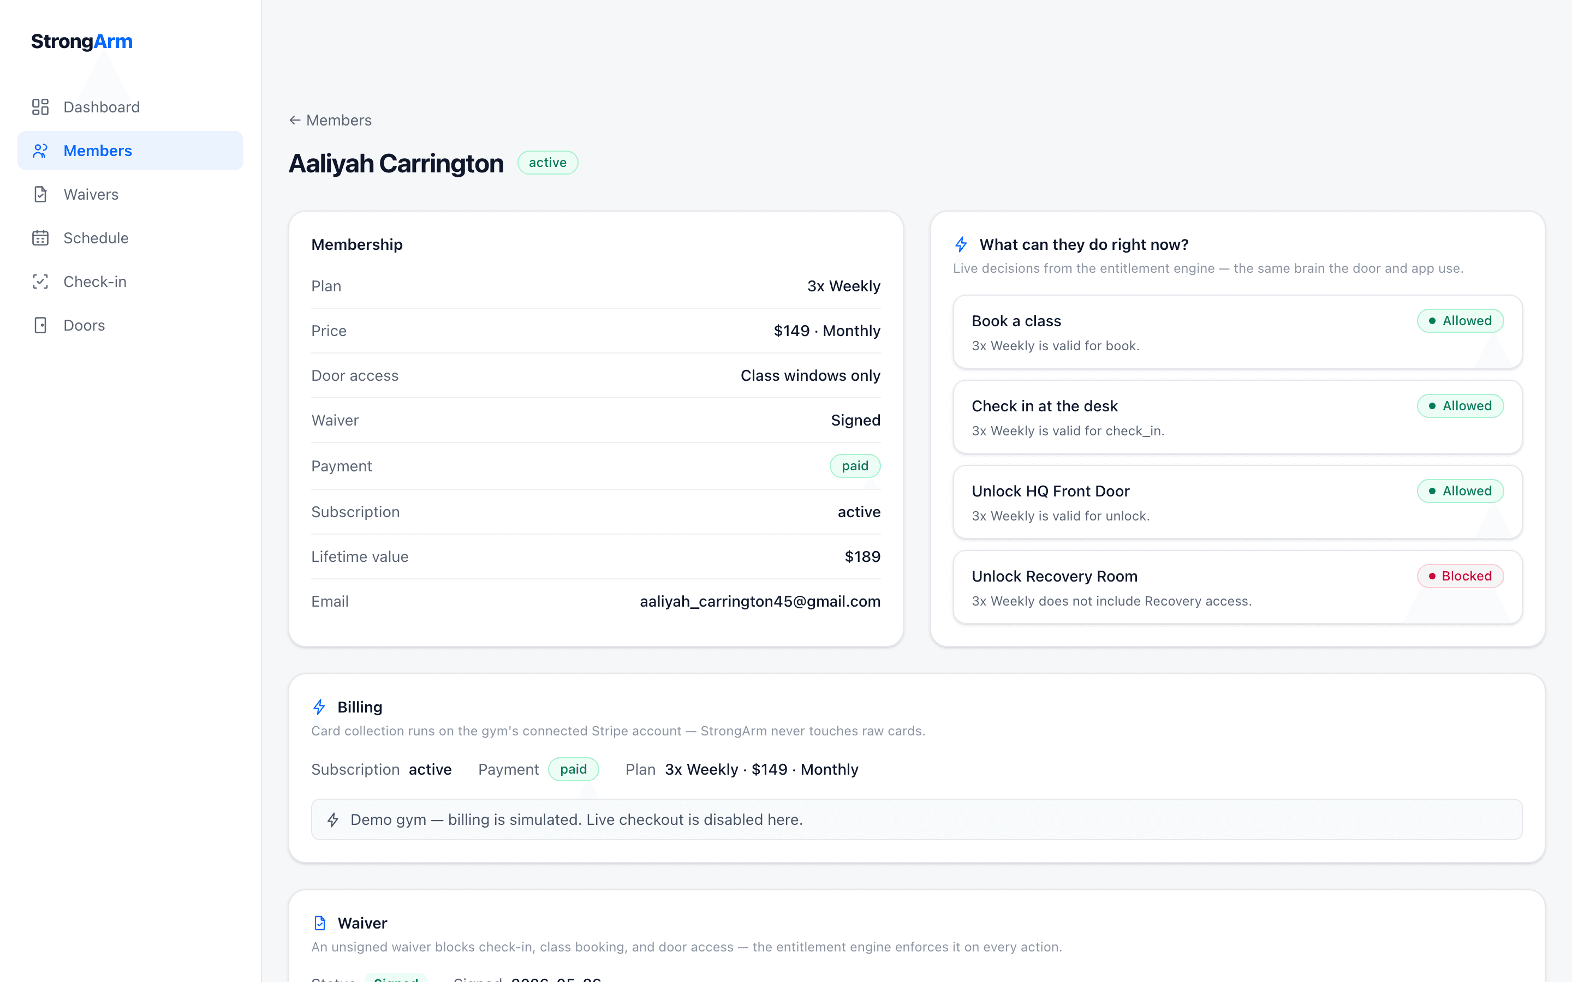Click the 'Signed' waiver value
The image size is (1572, 982).
(855, 420)
